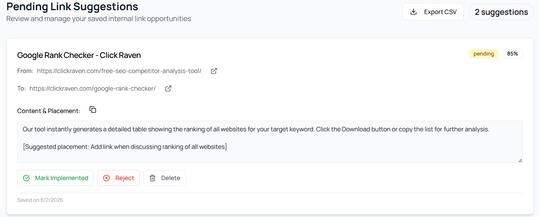Open the From URL external link icon
539x217 pixels.
tap(214, 71)
